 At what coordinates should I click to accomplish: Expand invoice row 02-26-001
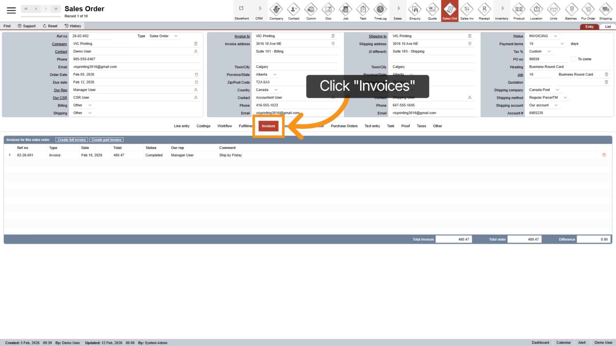10,155
